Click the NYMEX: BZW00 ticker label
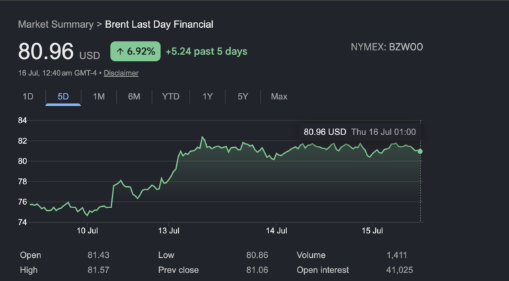The image size is (509, 281). 387,47
